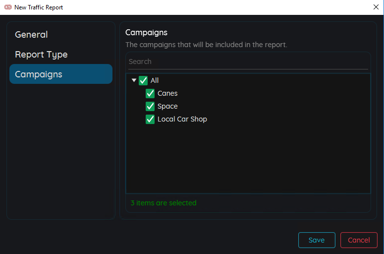Focus the campaign Search field

(248, 62)
